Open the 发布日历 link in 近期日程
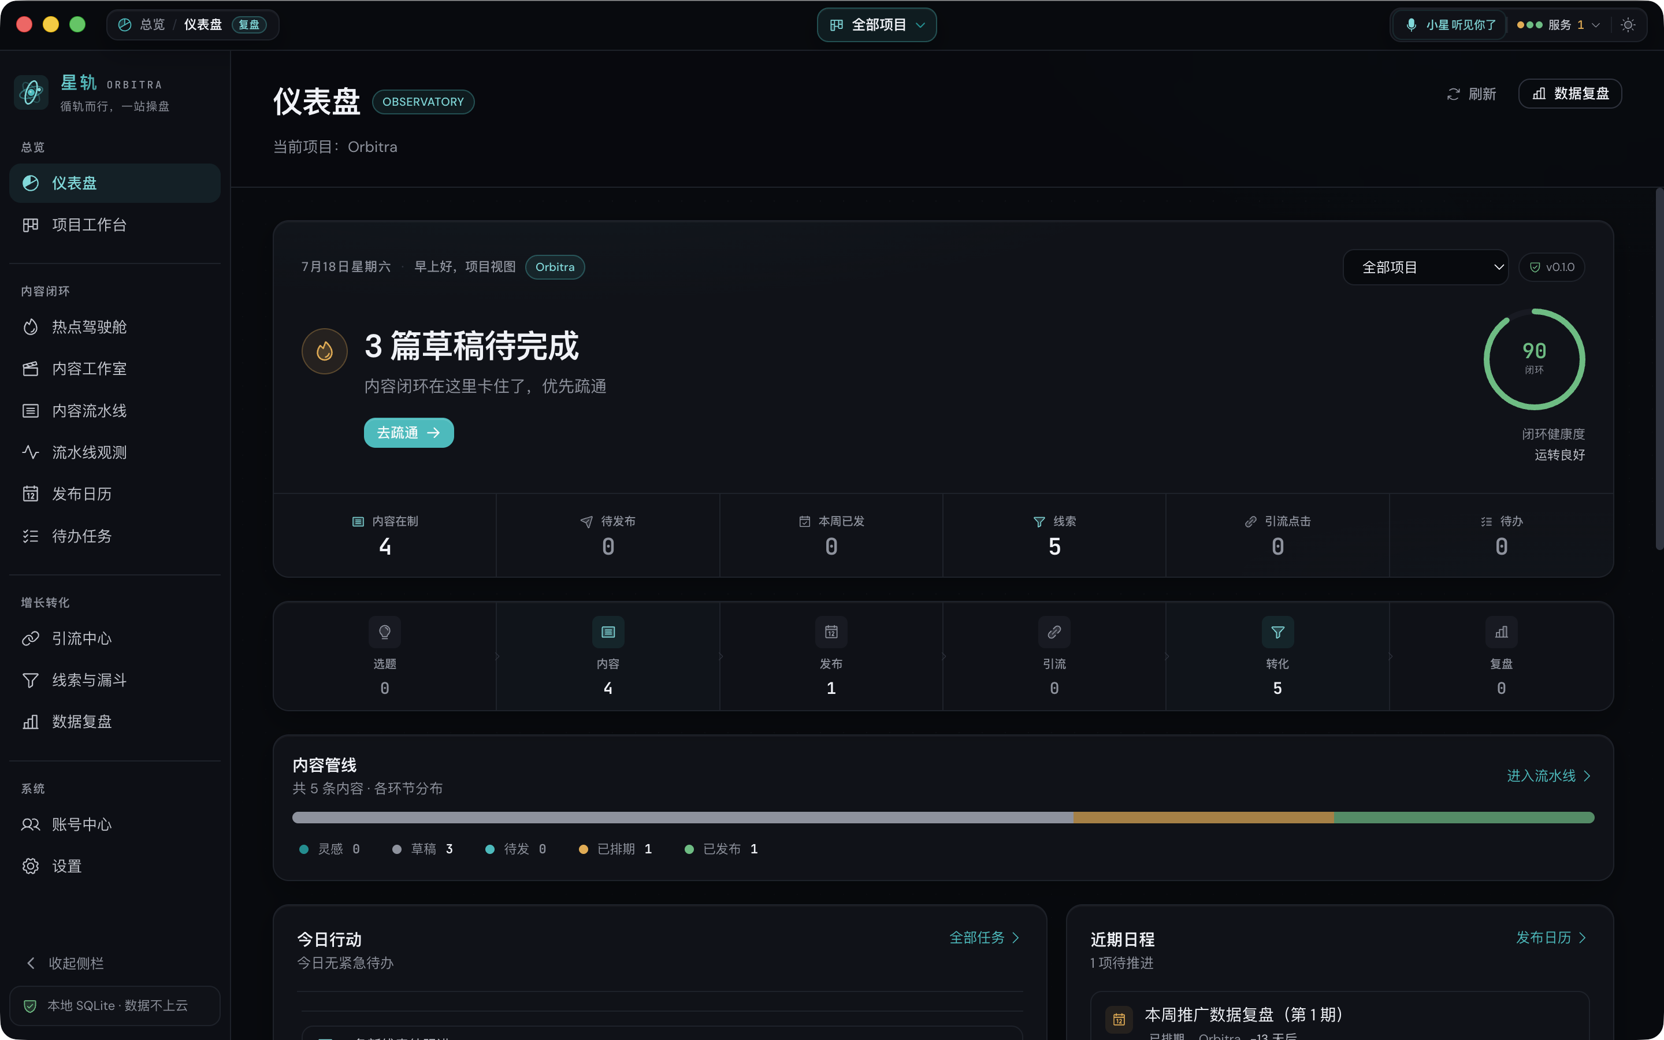The image size is (1664, 1040). click(x=1551, y=938)
